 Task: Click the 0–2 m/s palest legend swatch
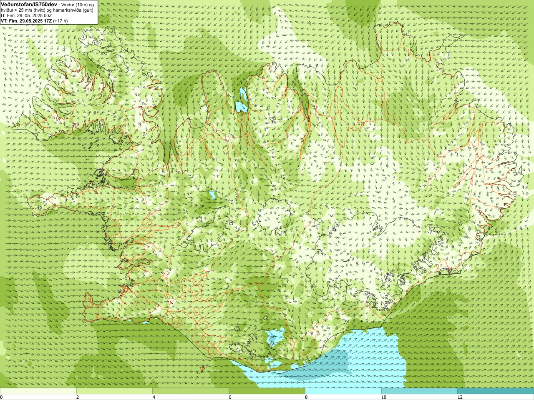click(x=38, y=391)
